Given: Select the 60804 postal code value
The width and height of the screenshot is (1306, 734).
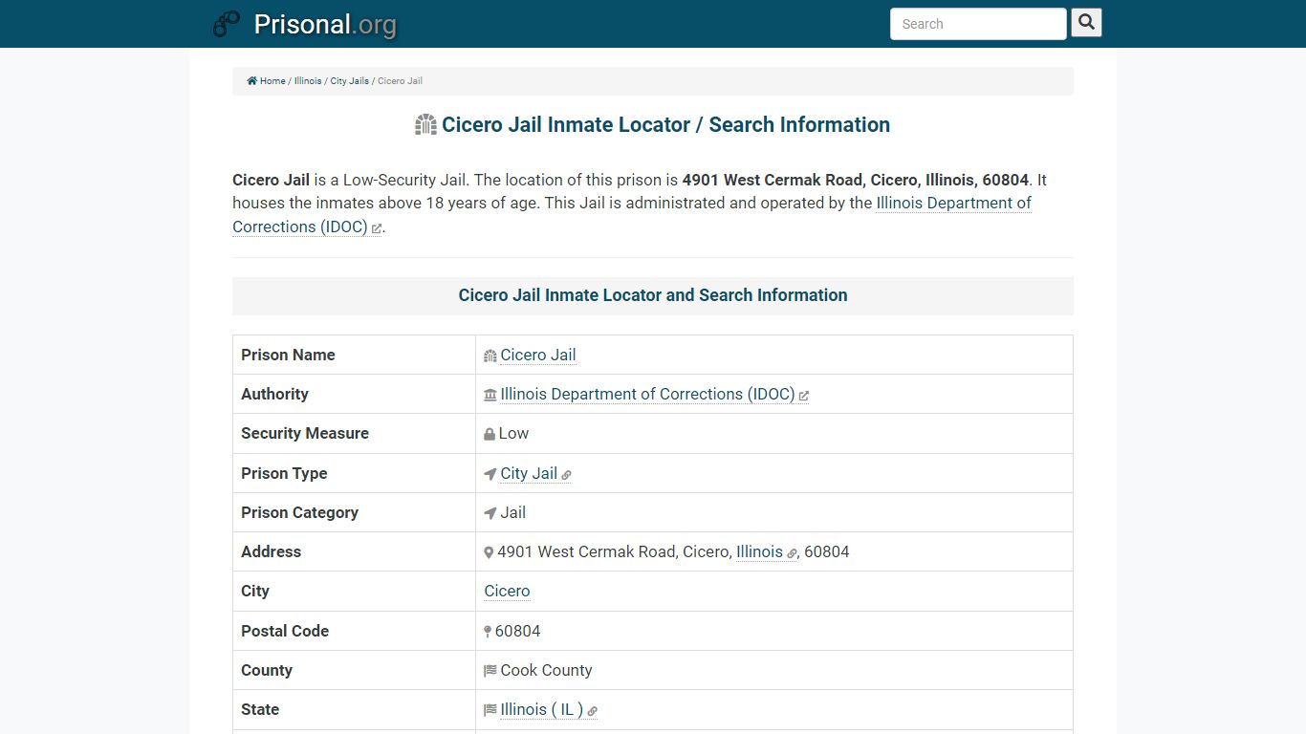Looking at the screenshot, I should click(517, 631).
